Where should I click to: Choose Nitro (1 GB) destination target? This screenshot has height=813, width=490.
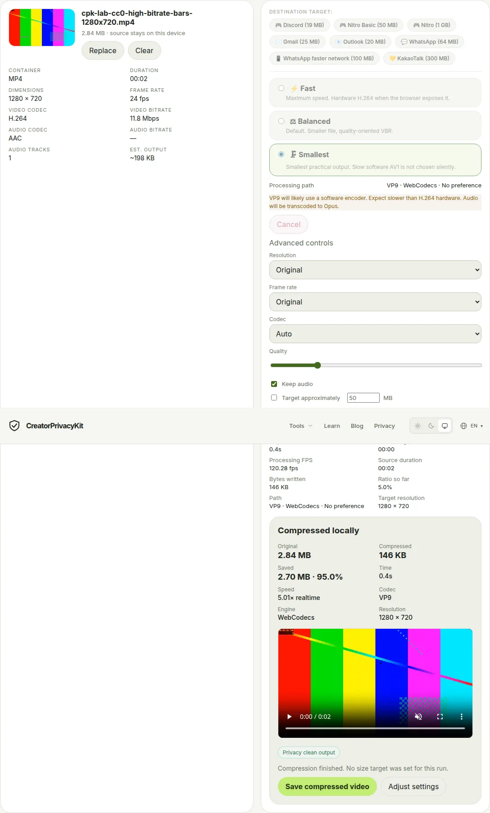[431, 25]
